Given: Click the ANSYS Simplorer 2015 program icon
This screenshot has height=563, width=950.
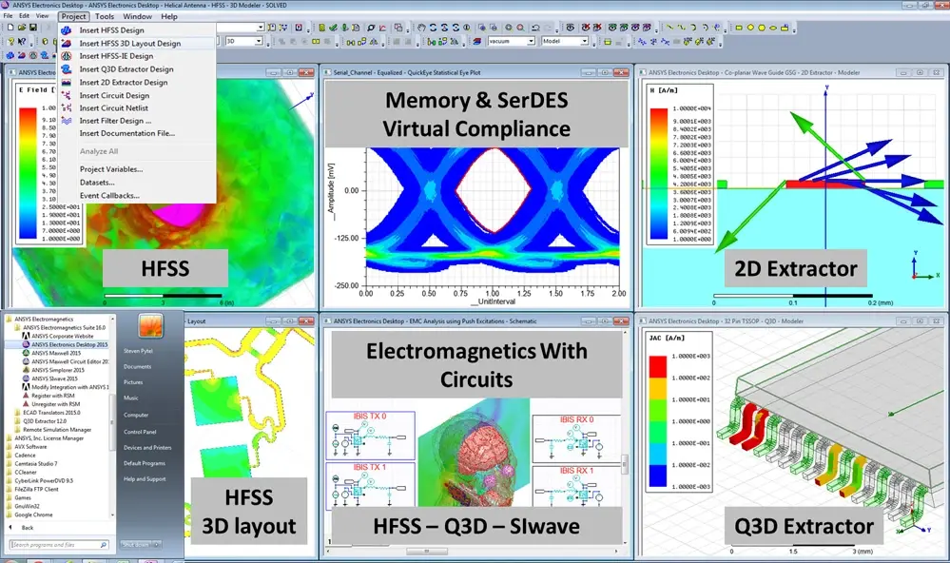Looking at the screenshot, I should [x=26, y=370].
